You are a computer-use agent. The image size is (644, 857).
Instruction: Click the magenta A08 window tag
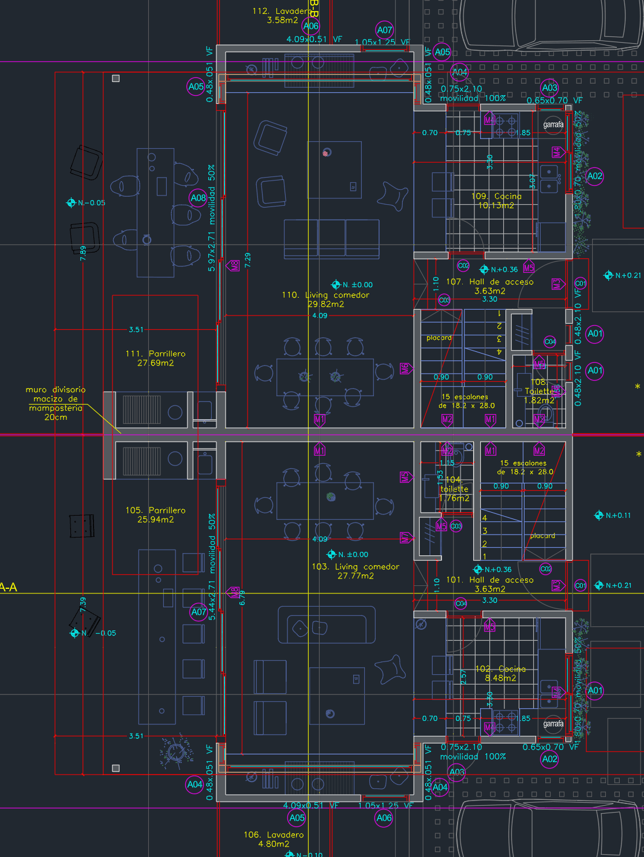pyautogui.click(x=199, y=198)
